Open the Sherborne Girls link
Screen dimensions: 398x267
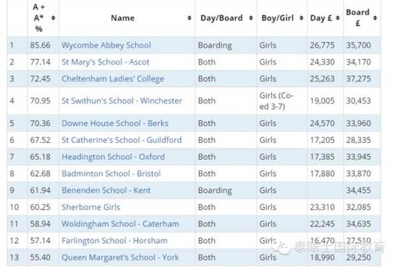point(91,207)
